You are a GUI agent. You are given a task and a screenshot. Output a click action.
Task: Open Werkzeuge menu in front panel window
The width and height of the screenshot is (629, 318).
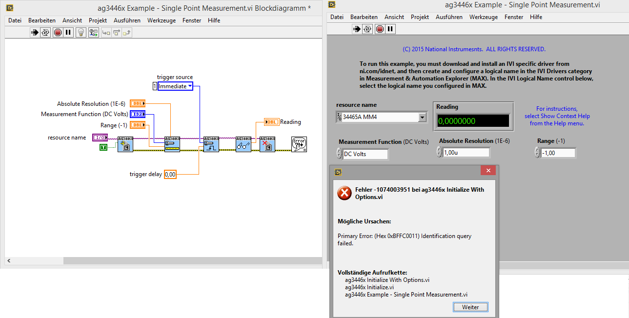[484, 17]
